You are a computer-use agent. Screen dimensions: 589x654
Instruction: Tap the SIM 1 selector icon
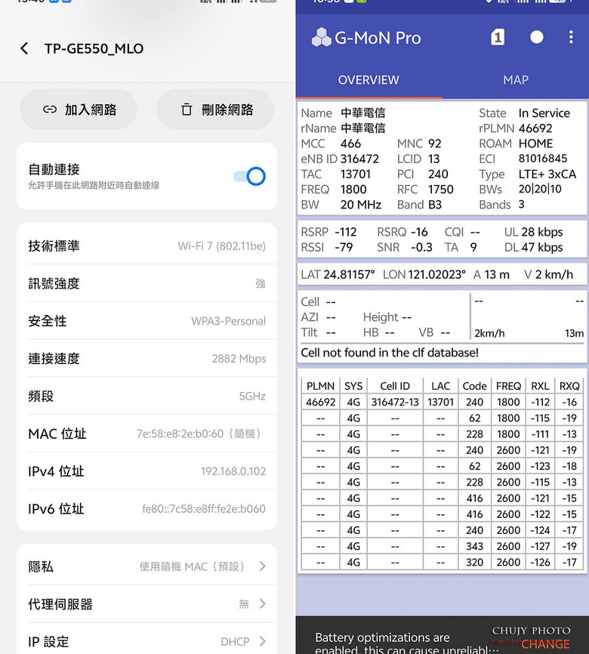pos(497,37)
